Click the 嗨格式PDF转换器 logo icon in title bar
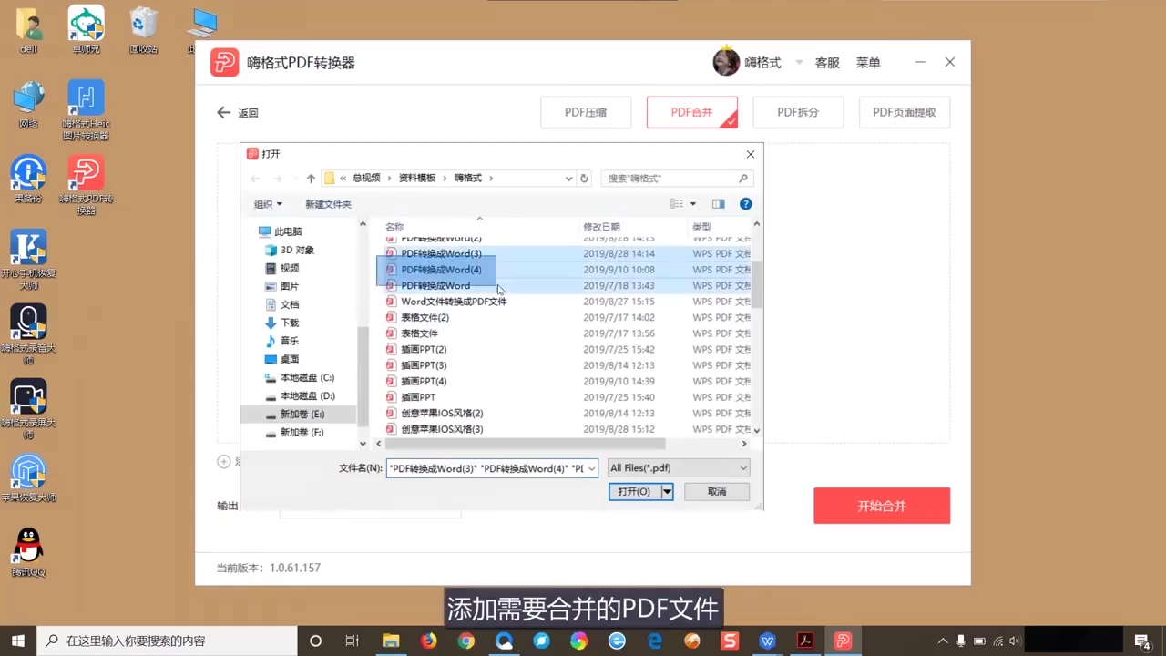 coord(224,62)
